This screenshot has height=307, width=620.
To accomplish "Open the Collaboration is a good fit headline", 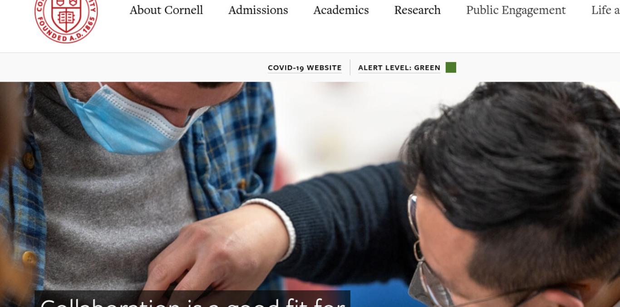I will pos(192,300).
